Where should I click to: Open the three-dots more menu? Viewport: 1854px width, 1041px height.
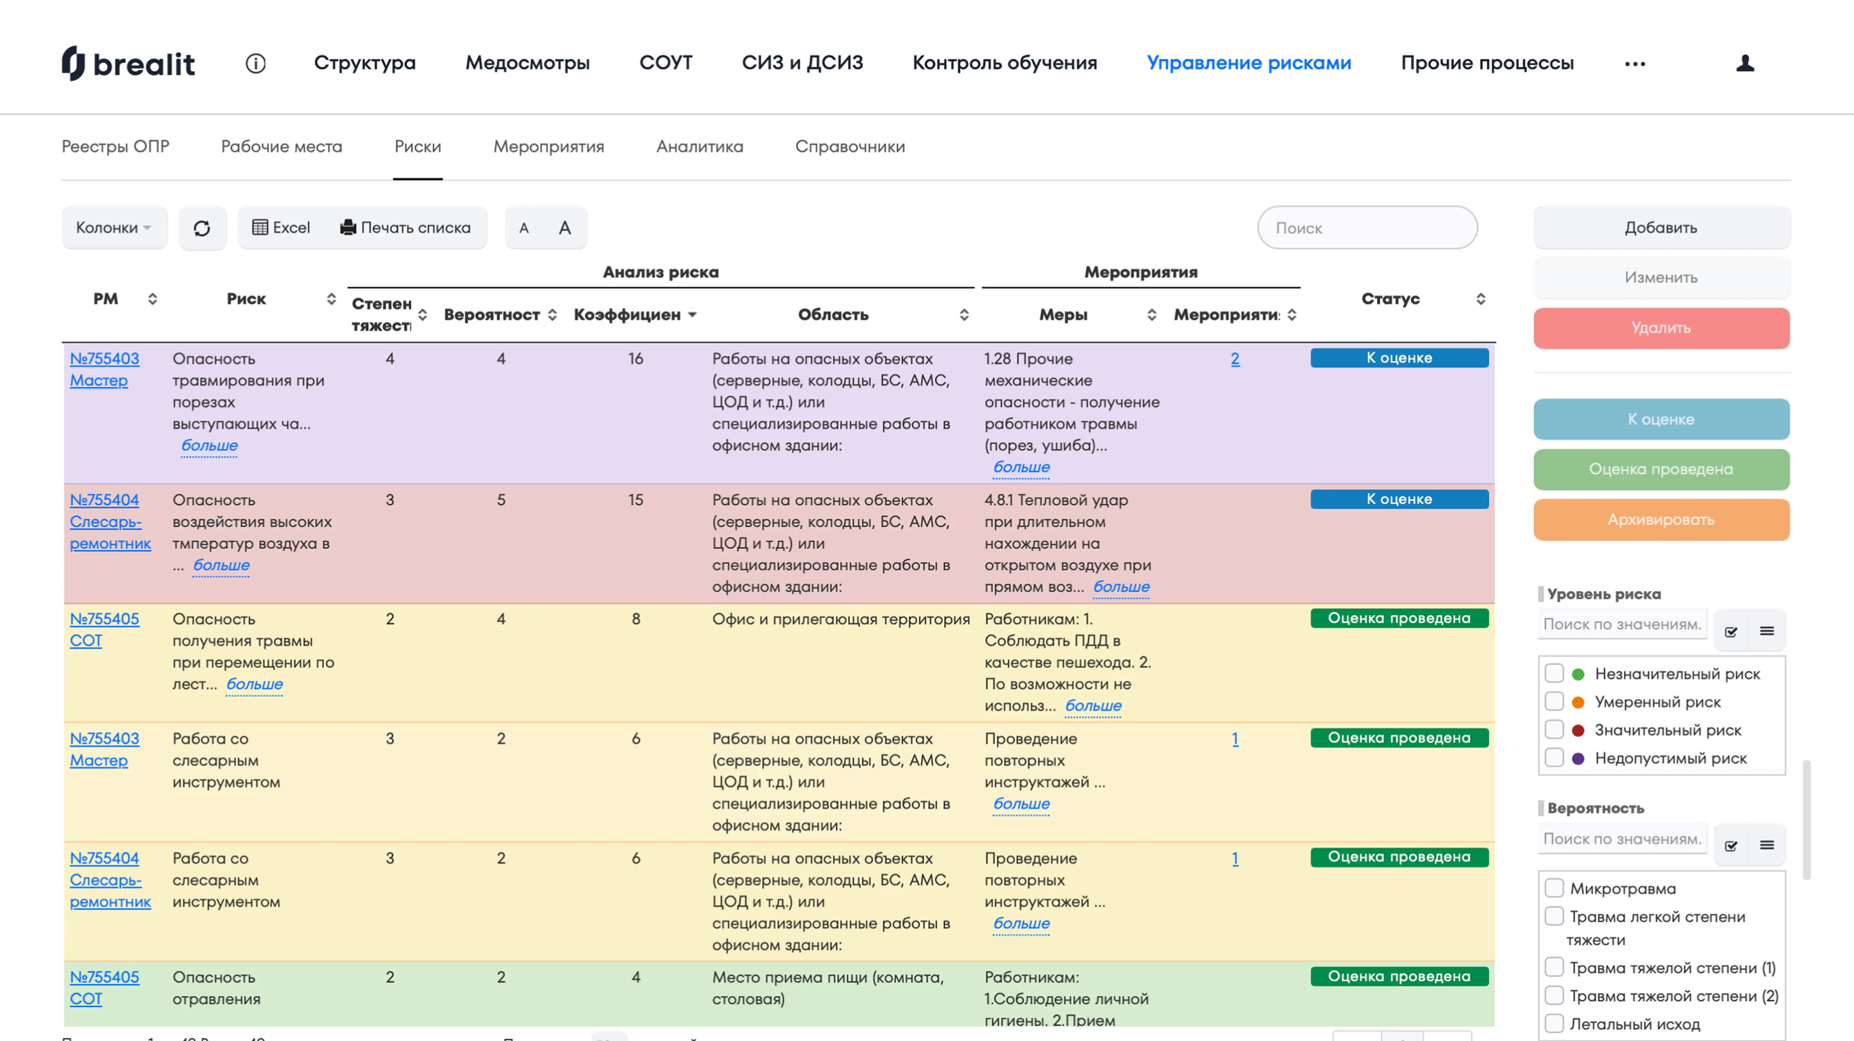pyautogui.click(x=1634, y=63)
